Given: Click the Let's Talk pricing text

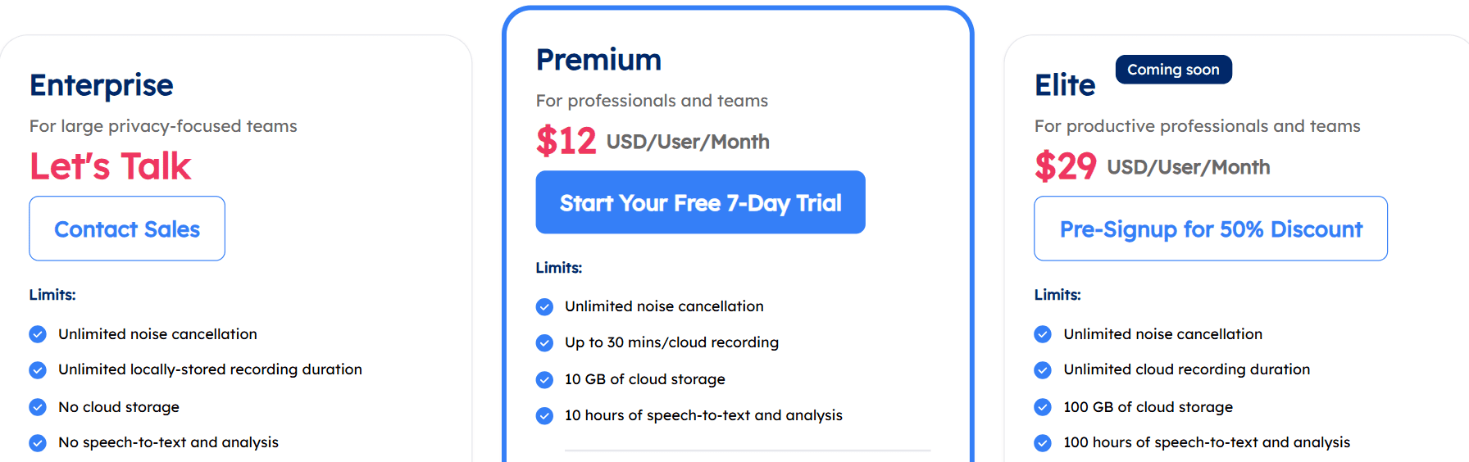Looking at the screenshot, I should 110,166.
